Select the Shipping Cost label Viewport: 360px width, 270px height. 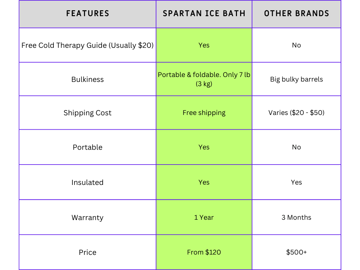click(88, 113)
